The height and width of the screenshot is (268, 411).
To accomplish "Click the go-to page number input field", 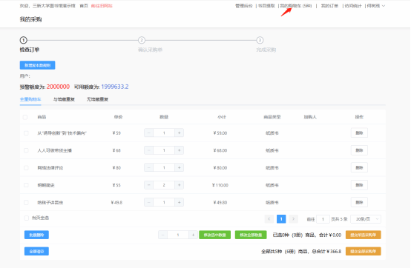I will tap(323, 219).
